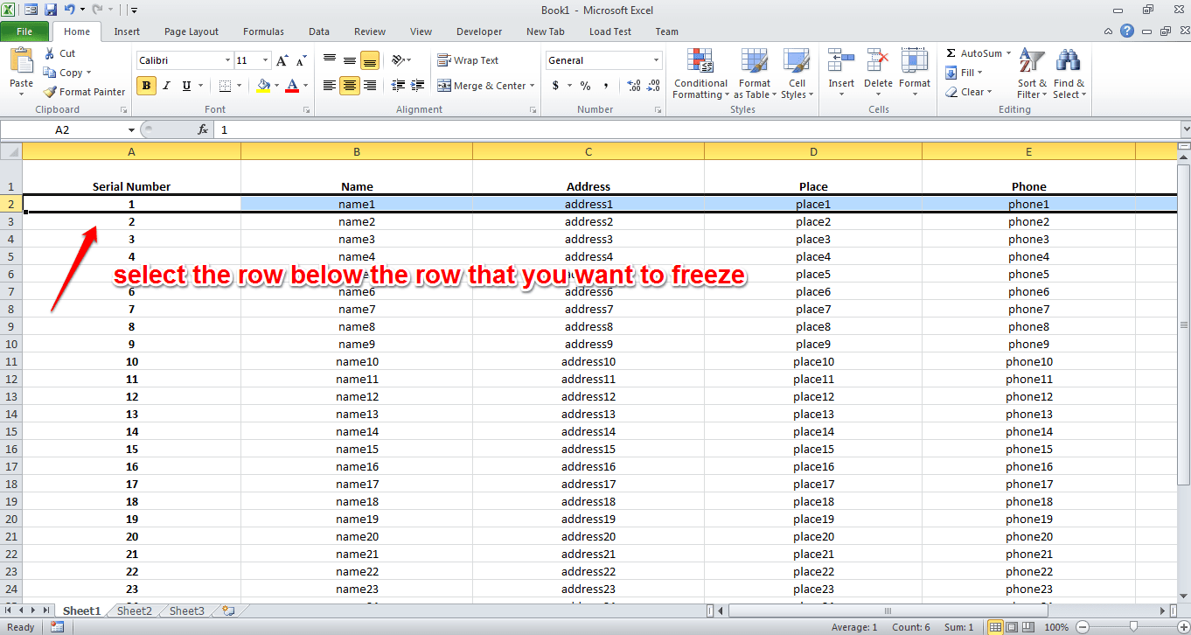Viewport: 1191px width, 635px height.
Task: Click the Italic icon
Action: tap(166, 86)
